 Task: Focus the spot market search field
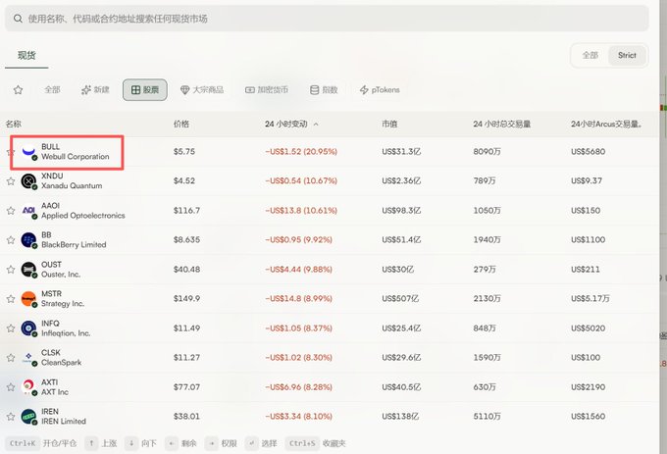pyautogui.click(x=327, y=19)
